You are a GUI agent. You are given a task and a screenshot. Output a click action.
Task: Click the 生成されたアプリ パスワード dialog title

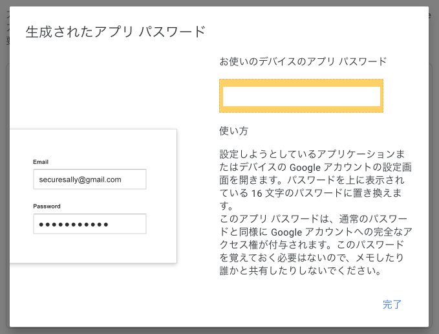point(116,31)
